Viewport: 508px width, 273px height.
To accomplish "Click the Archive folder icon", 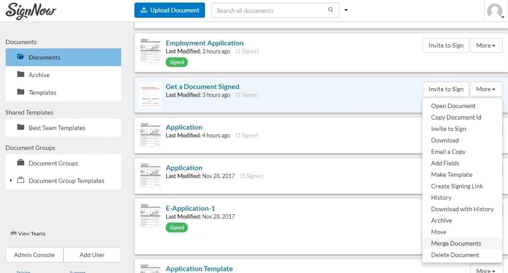I will pos(21,74).
